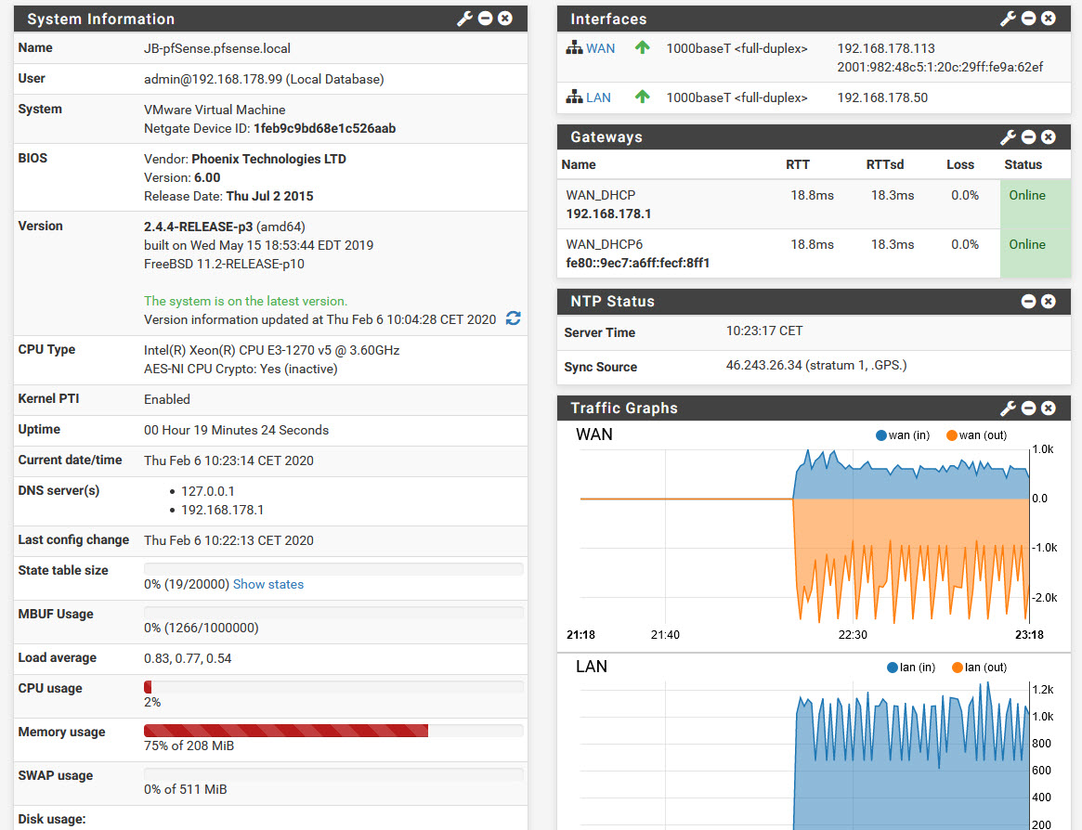The image size is (1082, 830).
Task: Click the latest version status message
Action: click(246, 301)
